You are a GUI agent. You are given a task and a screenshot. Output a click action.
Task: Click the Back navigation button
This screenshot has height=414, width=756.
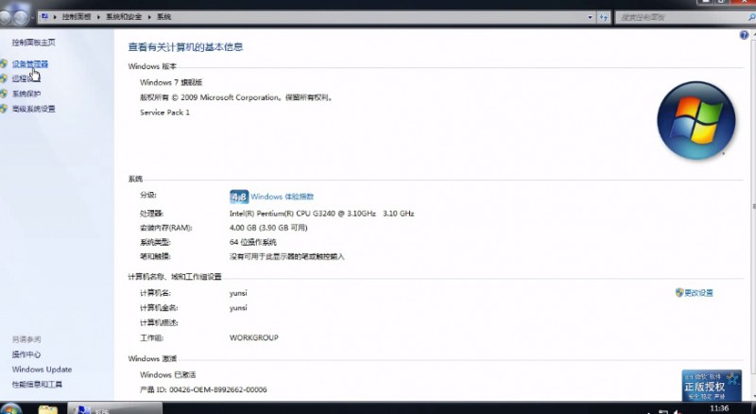coord(5,18)
